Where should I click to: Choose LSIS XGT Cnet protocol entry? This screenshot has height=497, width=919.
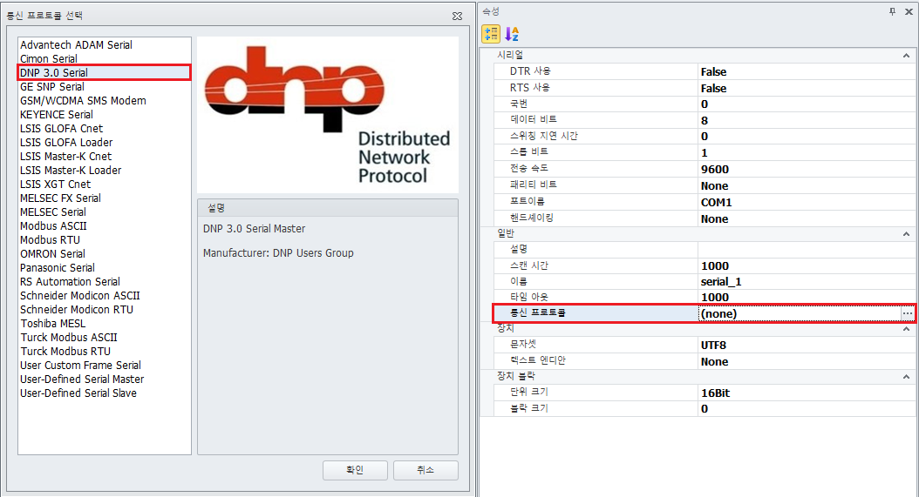pos(56,185)
